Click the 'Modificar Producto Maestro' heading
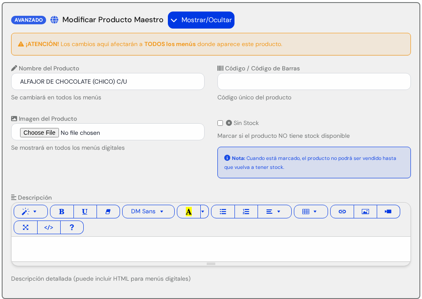The width and height of the screenshot is (422, 299). [113, 20]
